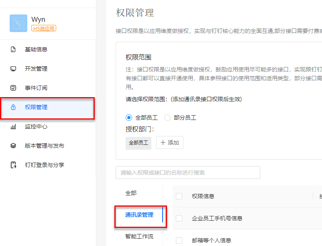Click the H5微应用 badge label
The height and width of the screenshot is (246, 322).
43,28
